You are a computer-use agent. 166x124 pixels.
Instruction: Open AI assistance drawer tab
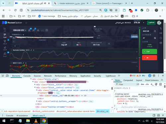(x=22, y=115)
